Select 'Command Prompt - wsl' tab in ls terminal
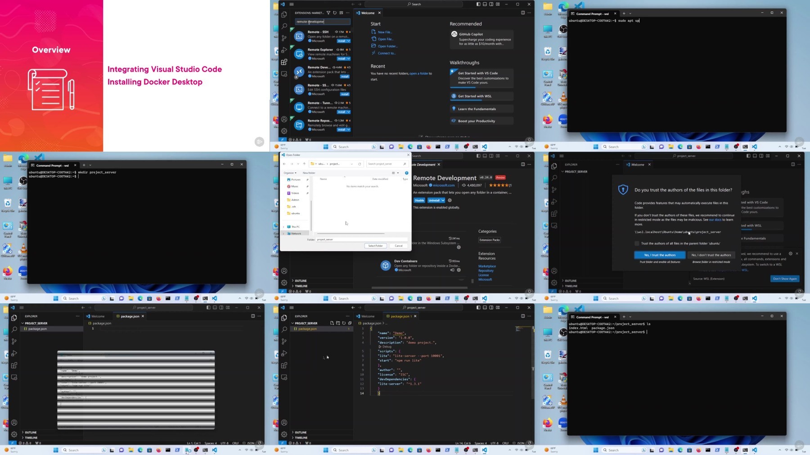Viewport: 810px width, 455px height. coord(592,317)
